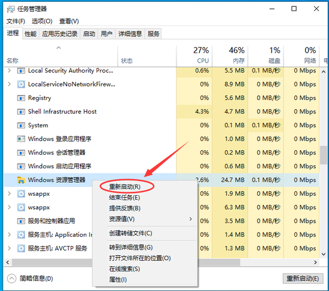
Task: Select the Shell Infrastructure Host row name
Action: tap(63, 112)
